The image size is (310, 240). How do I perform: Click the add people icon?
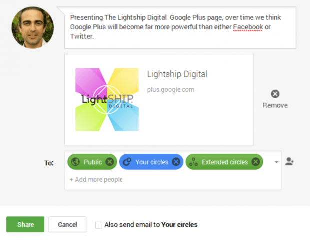289,161
